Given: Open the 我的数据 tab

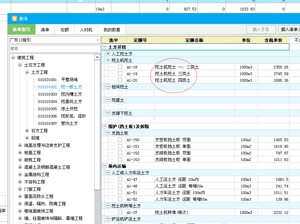Looking at the screenshot, I should click(x=112, y=30).
